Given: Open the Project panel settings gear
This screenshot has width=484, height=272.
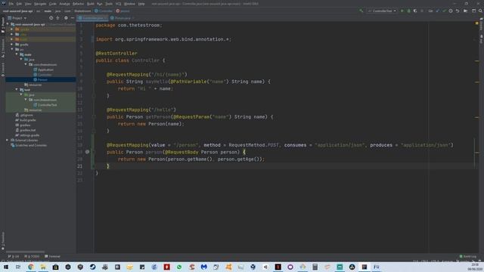Looking at the screenshot, I should pyautogui.click(x=66, y=18).
